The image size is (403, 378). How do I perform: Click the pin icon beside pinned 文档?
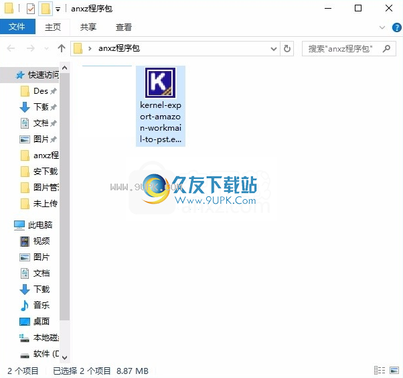coord(54,123)
